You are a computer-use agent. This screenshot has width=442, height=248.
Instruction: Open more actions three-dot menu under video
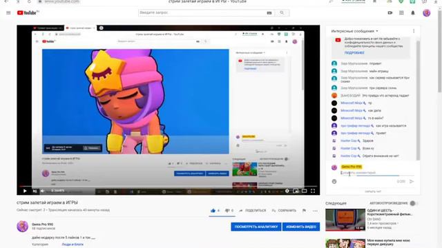(315, 211)
